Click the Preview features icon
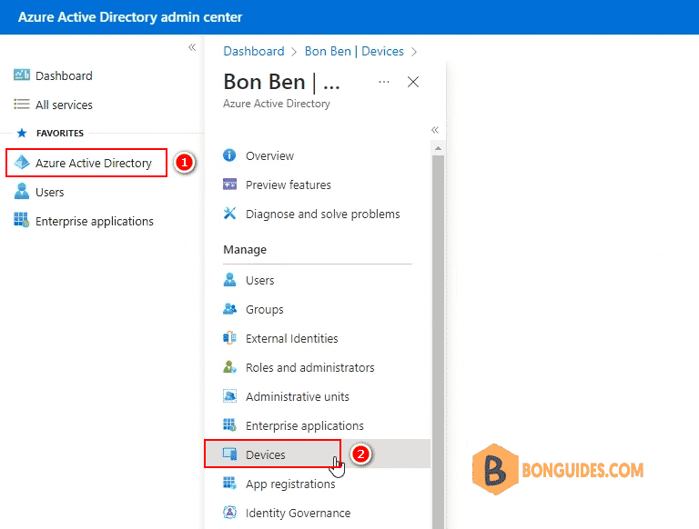Screen dimensions: 699x529 (x=229, y=184)
